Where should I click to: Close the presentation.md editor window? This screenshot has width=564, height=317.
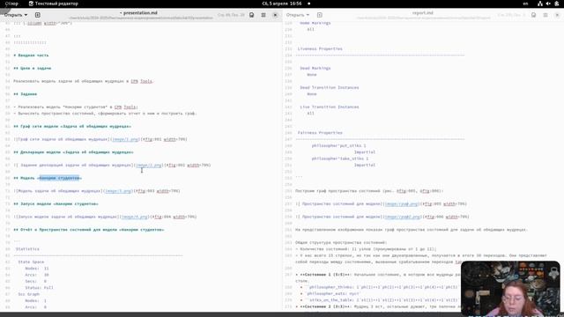(x=275, y=15)
